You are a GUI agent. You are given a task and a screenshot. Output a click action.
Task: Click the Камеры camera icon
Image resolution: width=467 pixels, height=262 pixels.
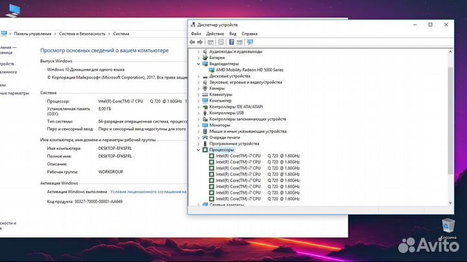205,88
